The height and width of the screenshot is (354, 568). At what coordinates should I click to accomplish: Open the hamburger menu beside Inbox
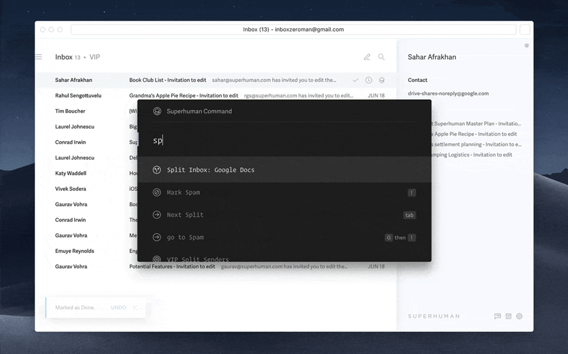click(39, 57)
